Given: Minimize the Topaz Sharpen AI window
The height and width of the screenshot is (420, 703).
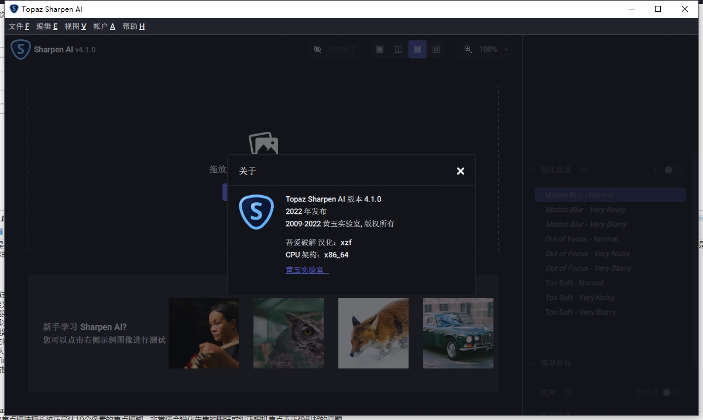Looking at the screenshot, I should 631,9.
